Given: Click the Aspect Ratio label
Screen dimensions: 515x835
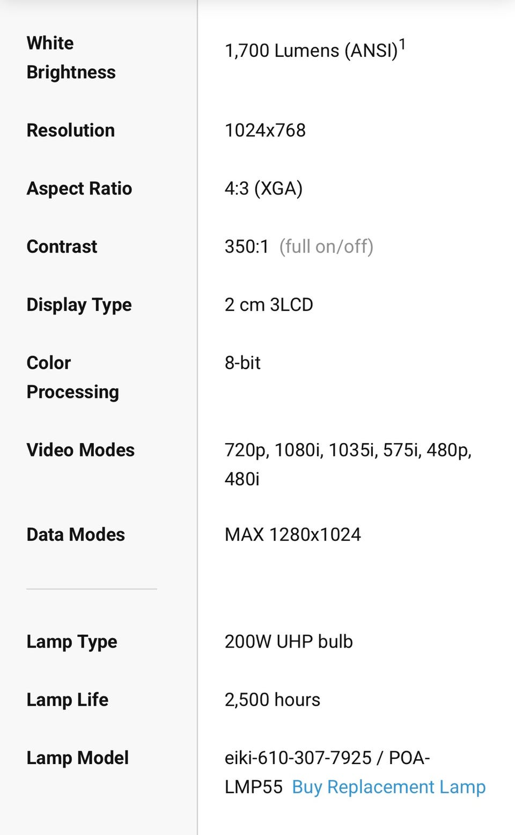Looking at the screenshot, I should [x=79, y=188].
